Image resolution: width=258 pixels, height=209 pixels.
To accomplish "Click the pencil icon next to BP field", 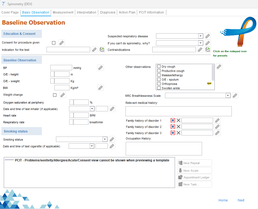I will point(101,68).
